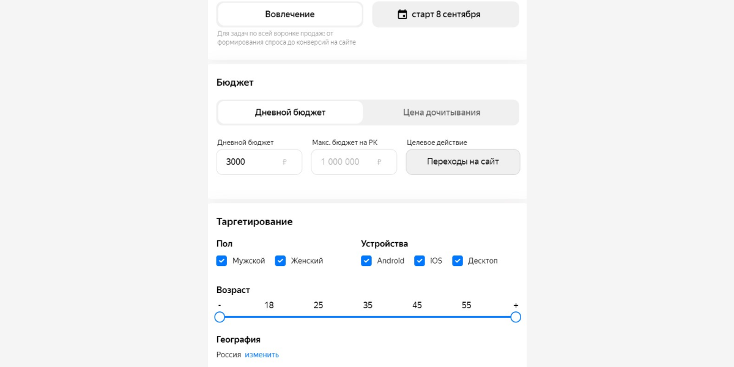This screenshot has width=734, height=367.
Task: Toggle the iOS device checkbox
Action: (420, 261)
